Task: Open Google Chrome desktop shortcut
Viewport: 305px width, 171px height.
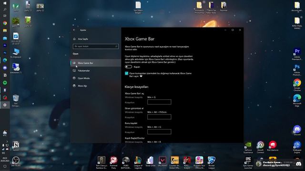Action: [297, 85]
